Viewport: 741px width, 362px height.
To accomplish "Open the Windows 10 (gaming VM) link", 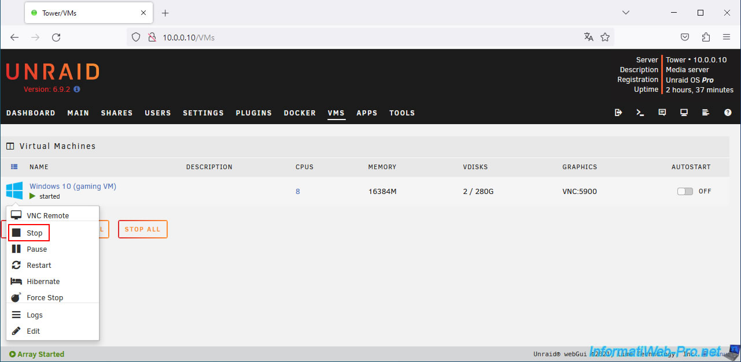I will [x=73, y=186].
